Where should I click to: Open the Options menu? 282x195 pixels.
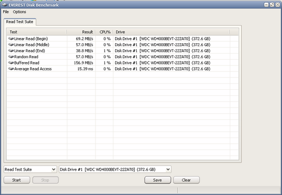[19, 12]
